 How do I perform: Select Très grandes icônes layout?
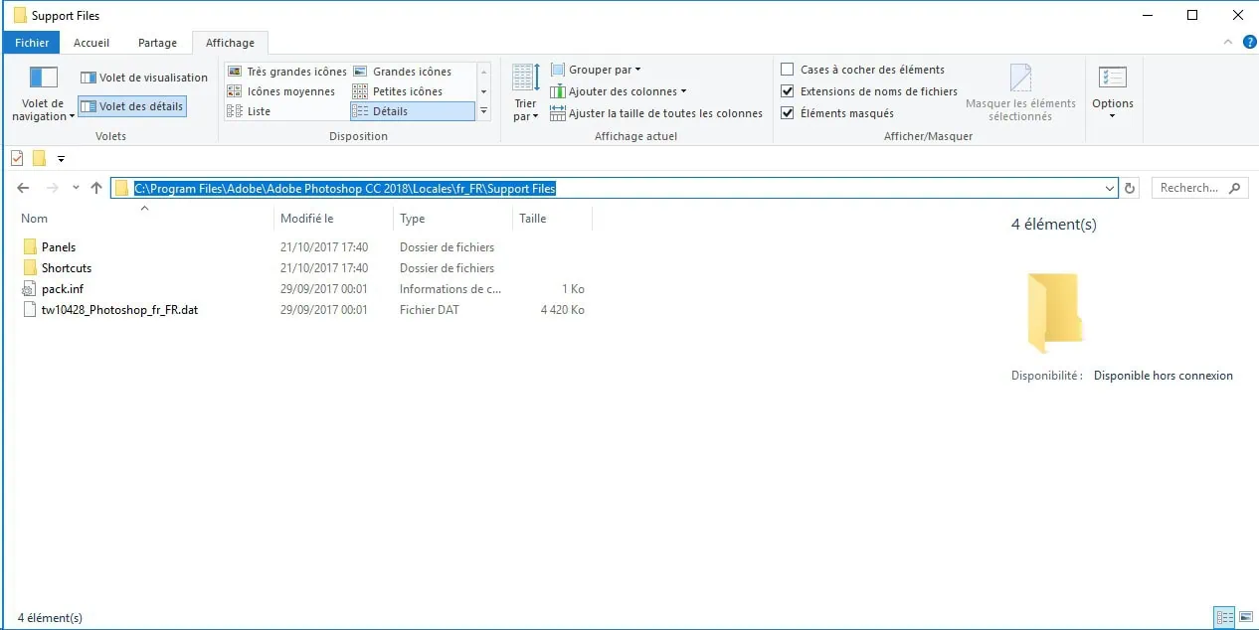tap(287, 72)
